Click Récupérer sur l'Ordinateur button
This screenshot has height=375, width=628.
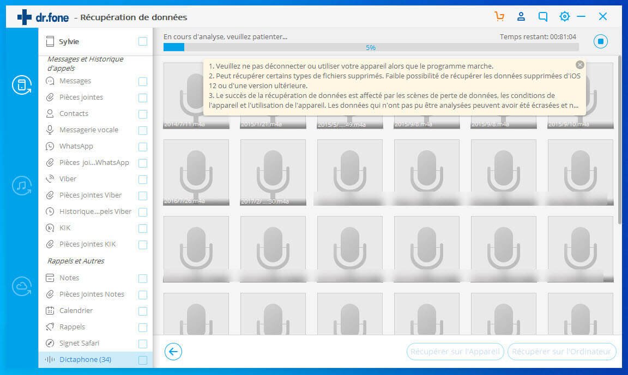(561, 352)
